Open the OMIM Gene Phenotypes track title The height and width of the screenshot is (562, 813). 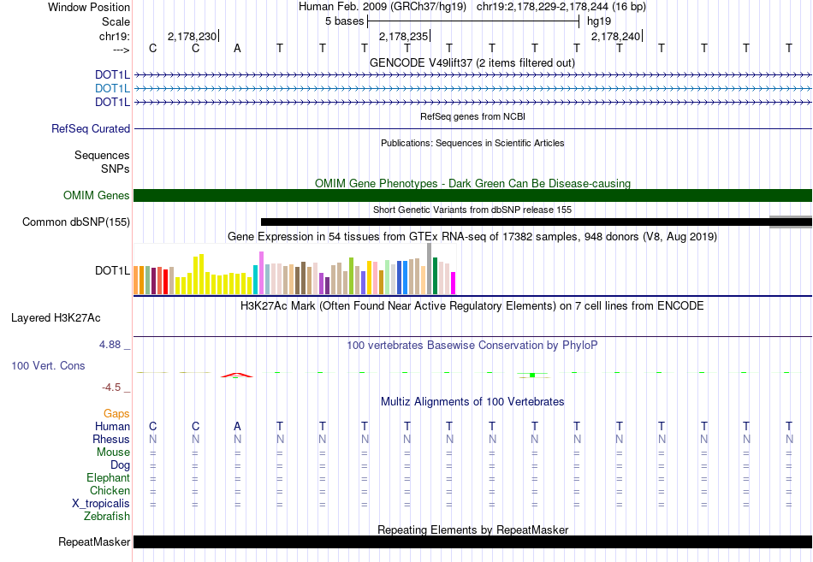click(x=472, y=183)
